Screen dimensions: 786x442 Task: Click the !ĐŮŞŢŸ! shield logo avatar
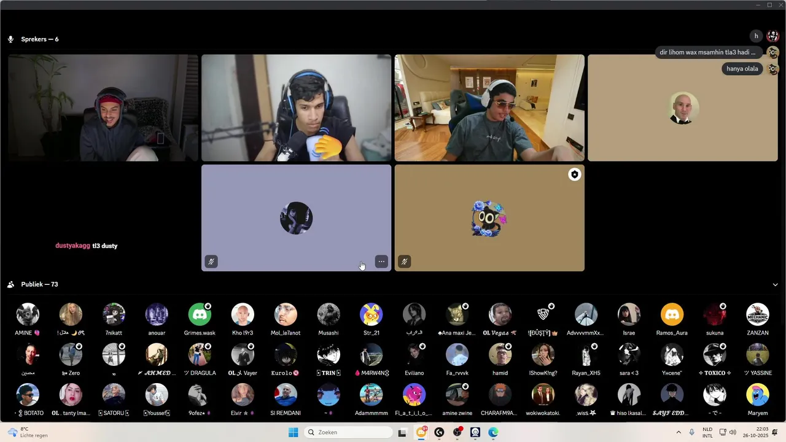(543, 314)
